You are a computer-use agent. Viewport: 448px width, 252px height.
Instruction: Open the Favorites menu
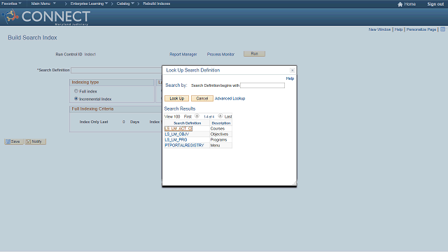click(x=11, y=3)
